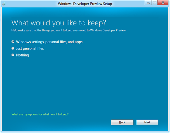
Task: Close the setup window with the red X
Action: click(163, 3)
